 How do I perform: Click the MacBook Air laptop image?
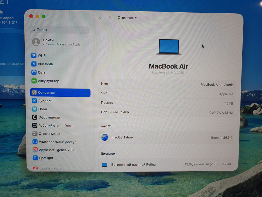coord(169,47)
